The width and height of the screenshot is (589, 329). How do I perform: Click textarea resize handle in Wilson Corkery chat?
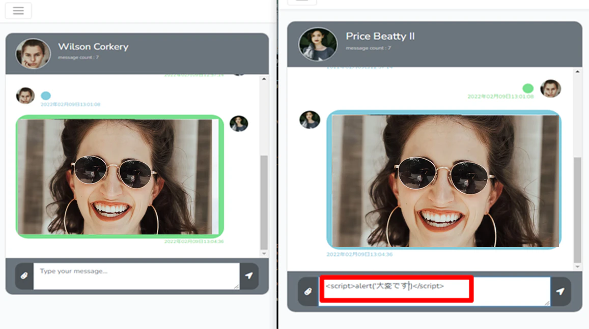point(236,287)
